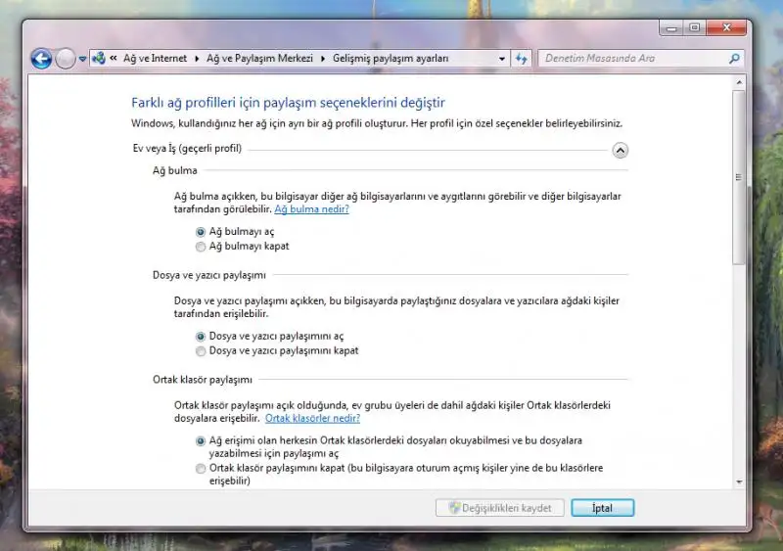The image size is (783, 551).
Task: Click the Değişiklikleri kaydet button
Action: (500, 508)
